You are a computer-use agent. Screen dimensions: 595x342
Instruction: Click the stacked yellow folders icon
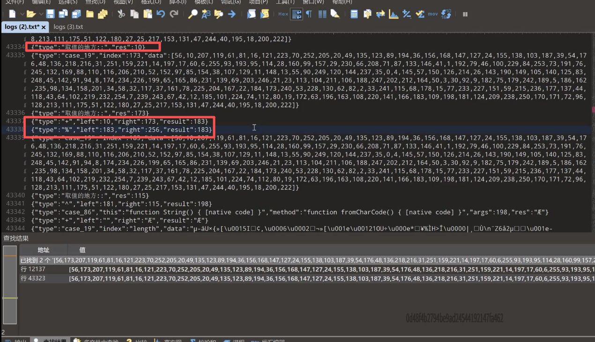click(x=103, y=14)
